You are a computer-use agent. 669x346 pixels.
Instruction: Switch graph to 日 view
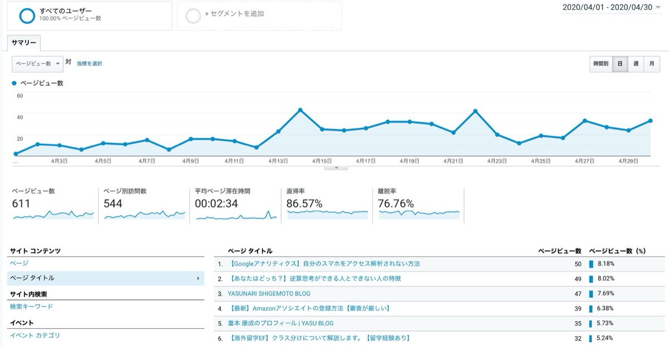click(620, 64)
